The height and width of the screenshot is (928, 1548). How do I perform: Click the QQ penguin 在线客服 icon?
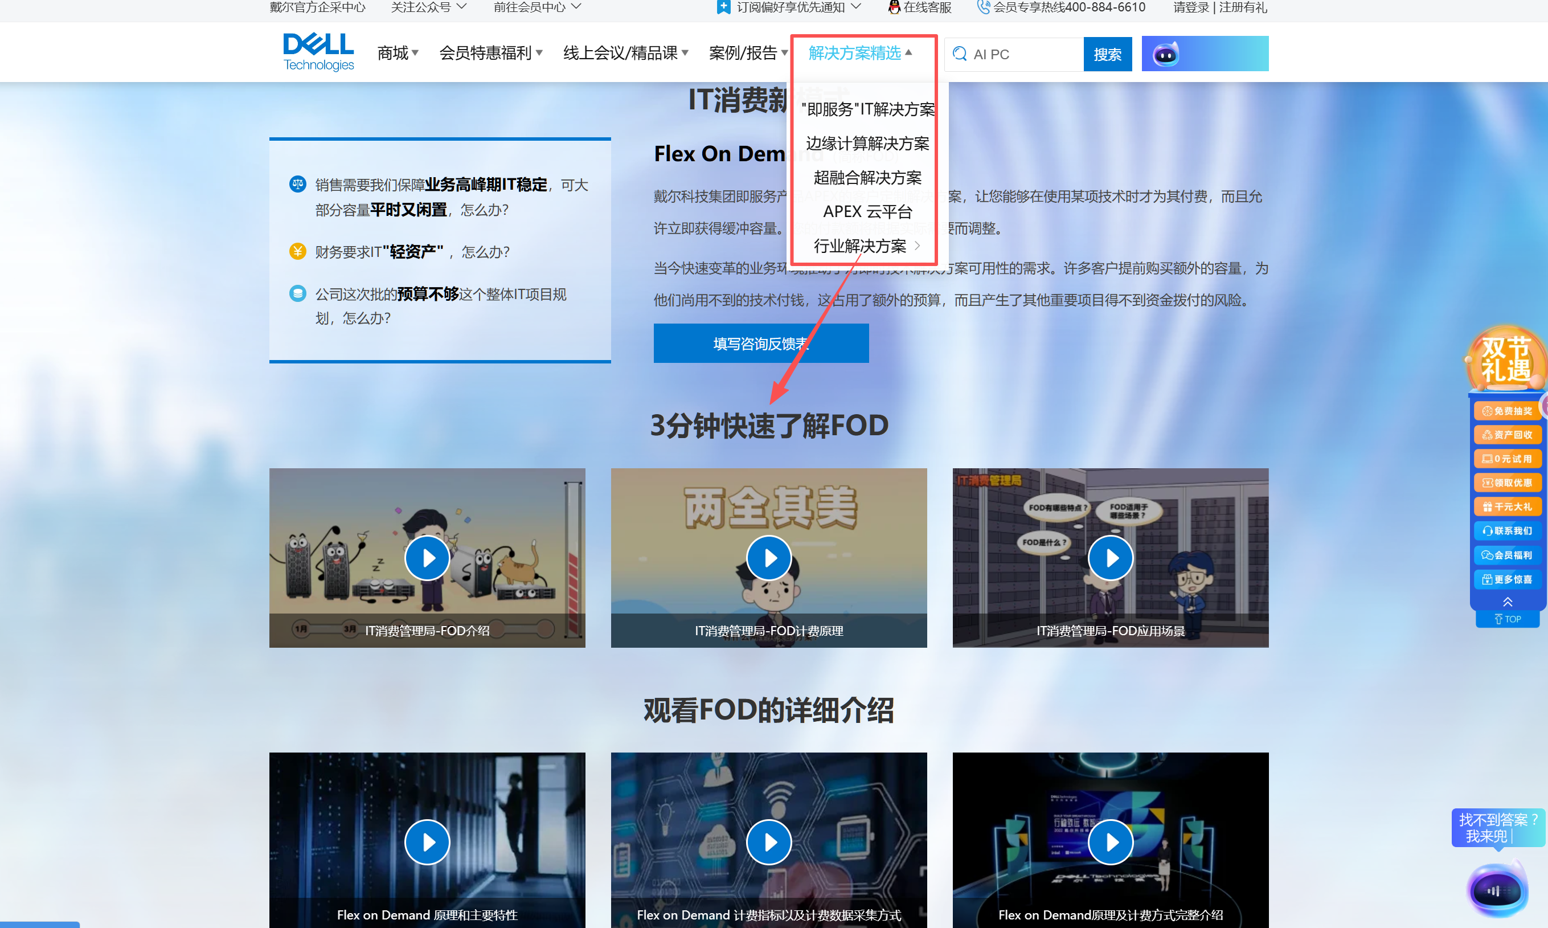tap(894, 7)
